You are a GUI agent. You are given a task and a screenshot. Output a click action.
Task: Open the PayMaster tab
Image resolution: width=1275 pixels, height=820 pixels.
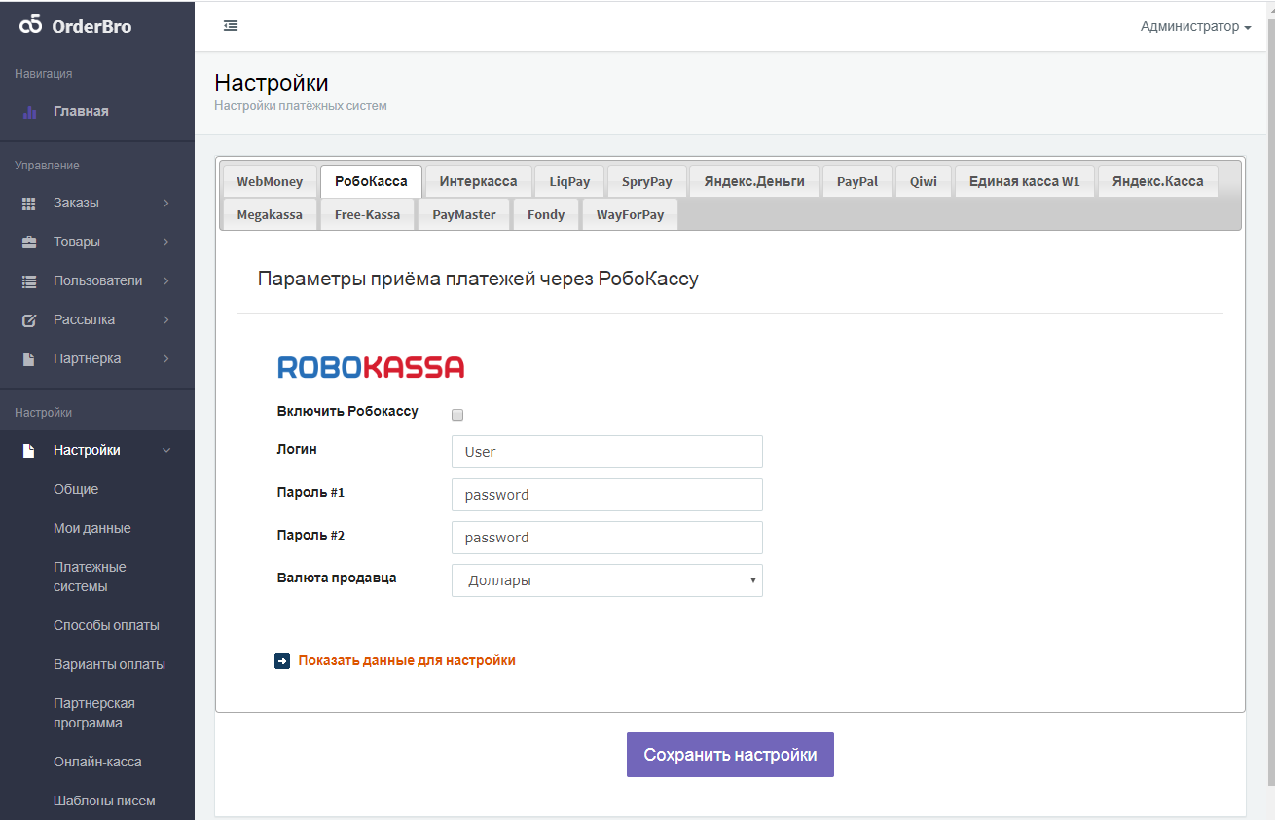coord(464,214)
